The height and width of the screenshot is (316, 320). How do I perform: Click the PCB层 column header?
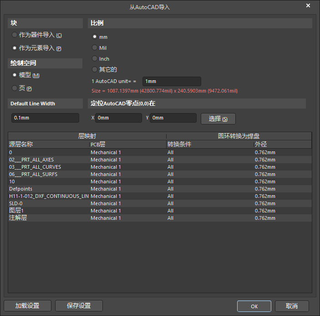click(128, 144)
